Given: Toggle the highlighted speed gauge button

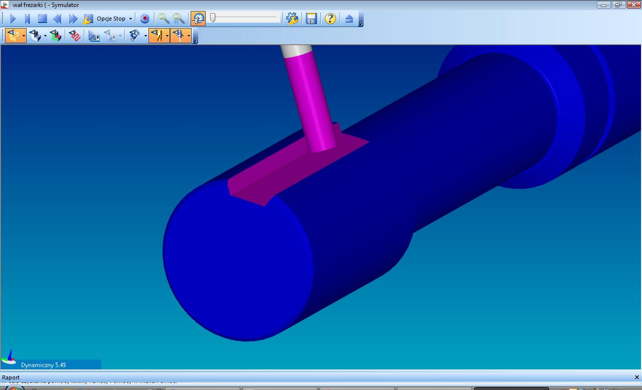Looking at the screenshot, I should coord(198,19).
